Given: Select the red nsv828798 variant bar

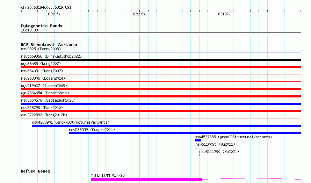Looking at the screenshot, I should [x=161, y=111].
